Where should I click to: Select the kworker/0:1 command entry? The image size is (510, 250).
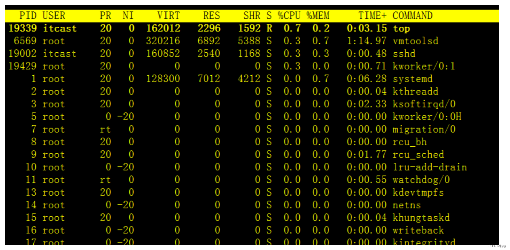424,66
